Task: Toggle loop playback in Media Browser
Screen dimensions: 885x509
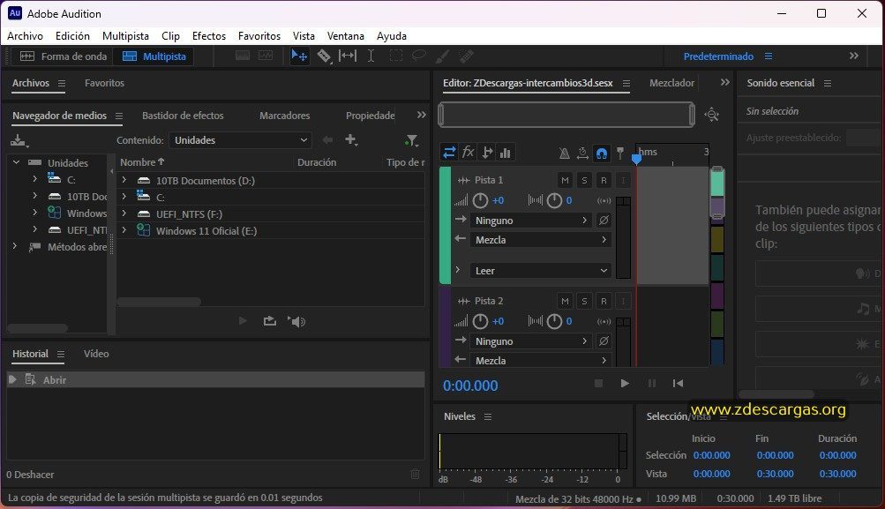Action: coord(270,321)
